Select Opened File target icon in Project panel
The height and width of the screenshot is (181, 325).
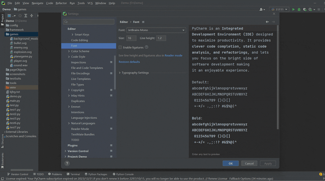point(20,16)
